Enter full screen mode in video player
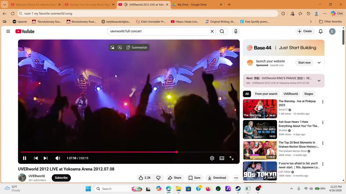 pos(232,158)
